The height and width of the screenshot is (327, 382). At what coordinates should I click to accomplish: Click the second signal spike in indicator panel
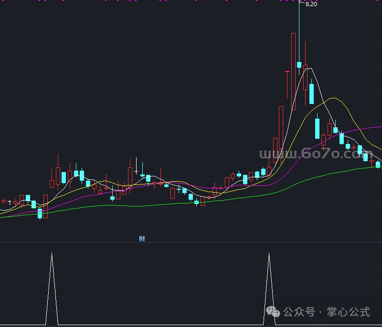[269, 288]
